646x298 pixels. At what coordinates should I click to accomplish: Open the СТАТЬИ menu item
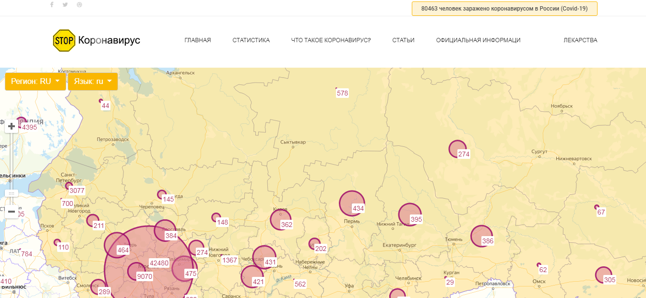403,40
